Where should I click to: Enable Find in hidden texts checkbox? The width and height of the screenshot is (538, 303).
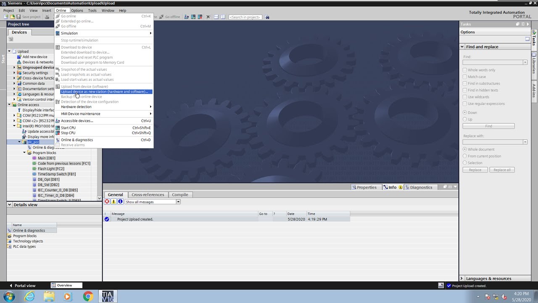pos(465,90)
